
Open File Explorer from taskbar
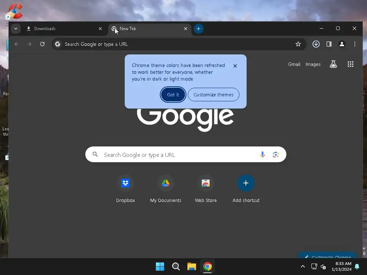(x=192, y=266)
